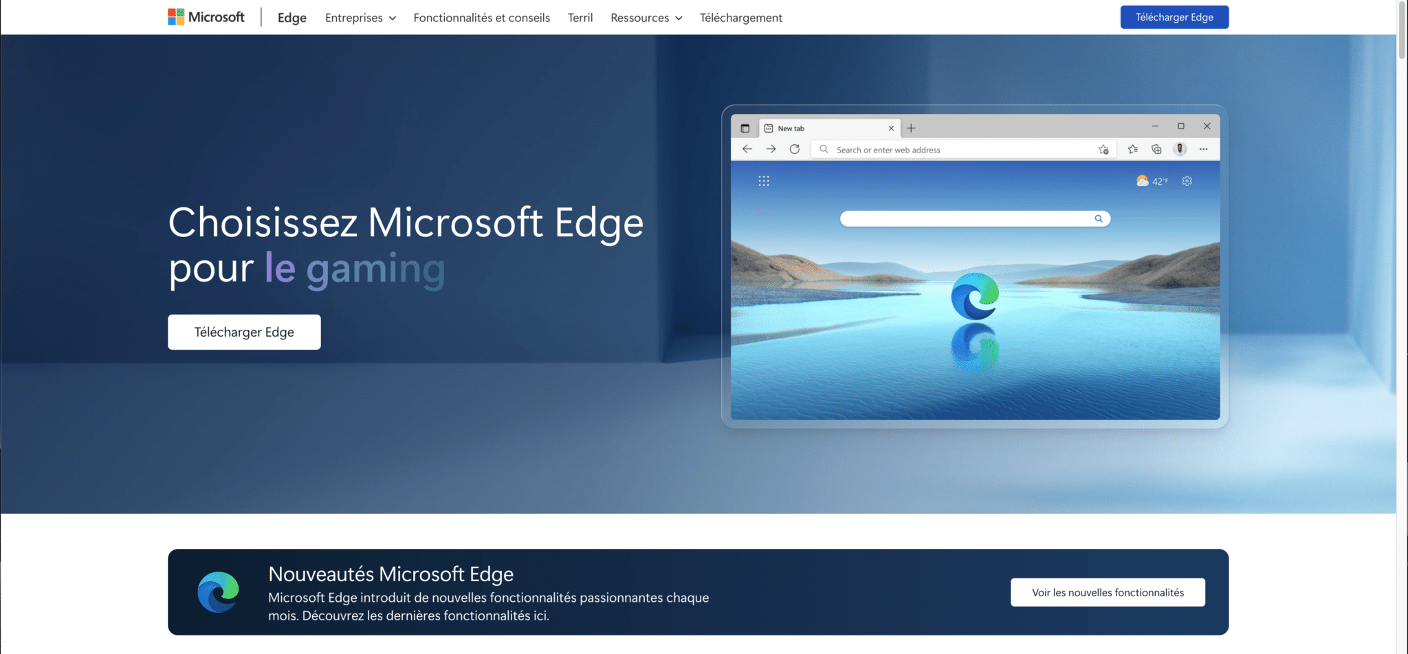Open the browser profile avatar

pyautogui.click(x=1180, y=149)
